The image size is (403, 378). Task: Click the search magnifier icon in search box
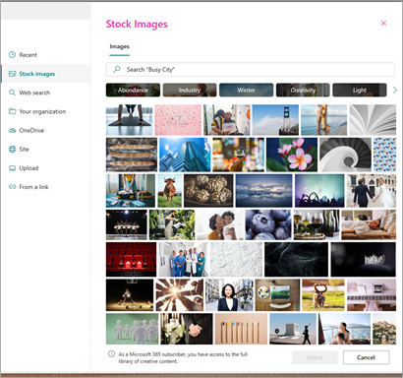(x=117, y=69)
